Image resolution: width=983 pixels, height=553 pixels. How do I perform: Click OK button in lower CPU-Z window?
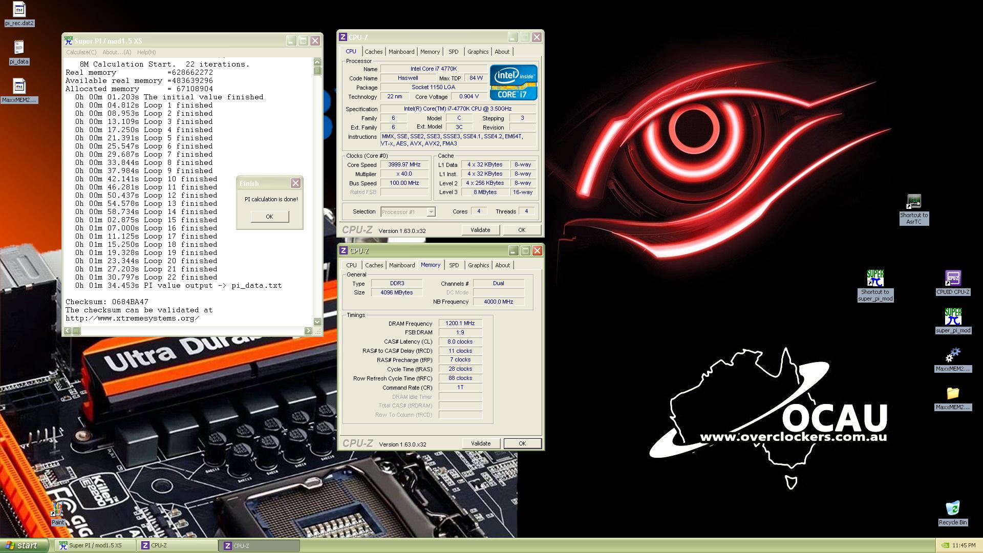(522, 443)
